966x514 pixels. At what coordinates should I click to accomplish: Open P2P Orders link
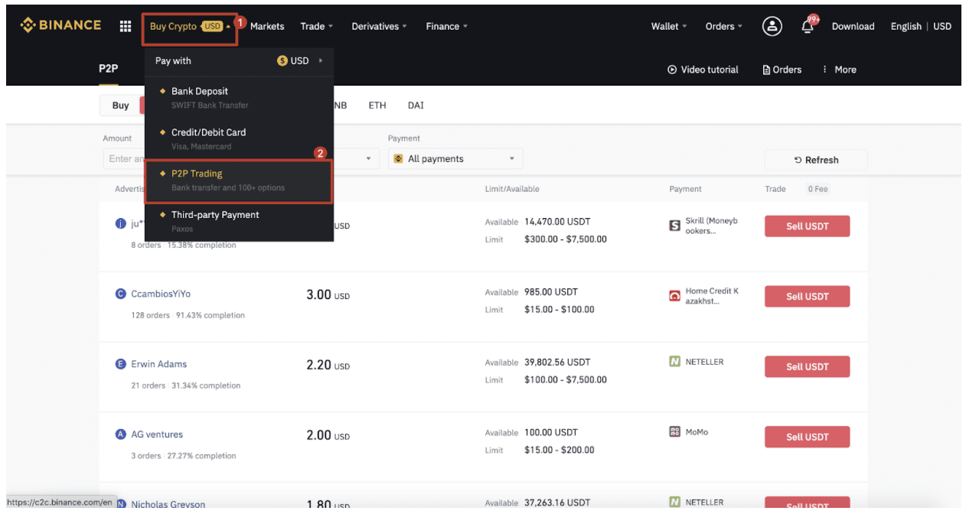coord(782,70)
